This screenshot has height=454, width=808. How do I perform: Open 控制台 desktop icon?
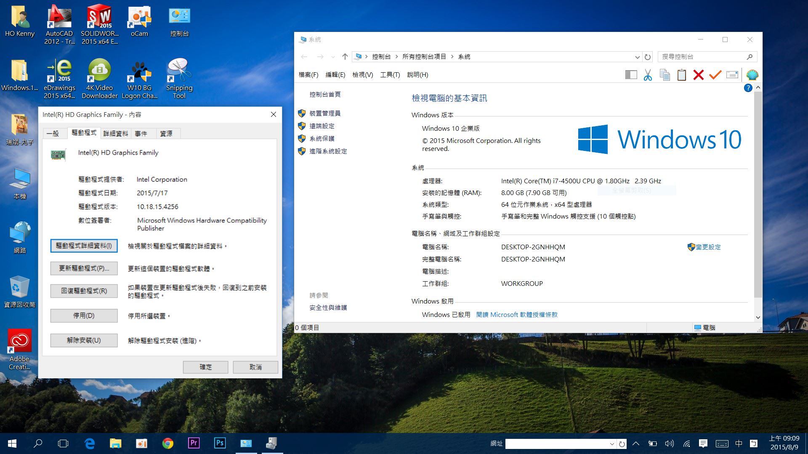tap(179, 21)
